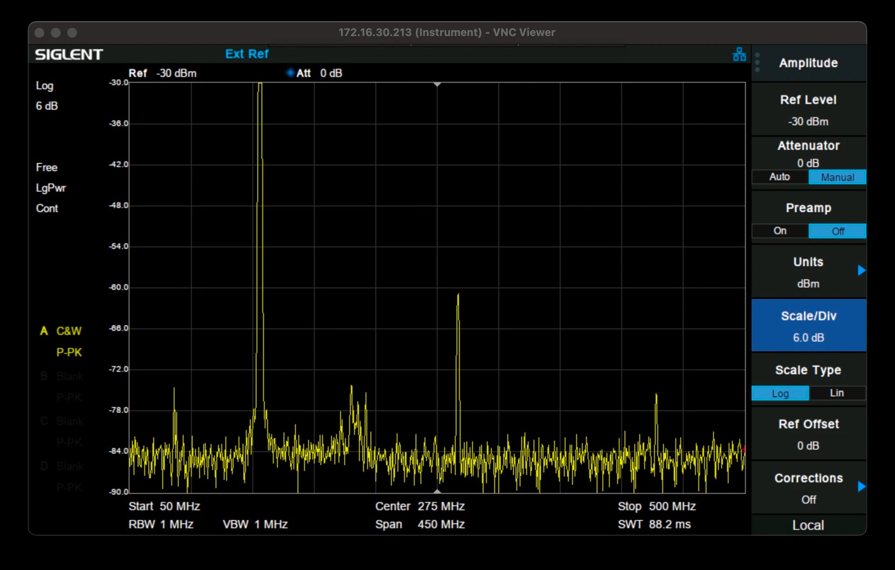895x570 pixels.
Task: Click the -30.0 y-axis label
Action: click(118, 83)
